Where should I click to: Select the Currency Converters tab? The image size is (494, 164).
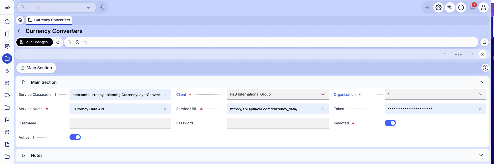coord(49,20)
